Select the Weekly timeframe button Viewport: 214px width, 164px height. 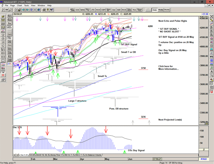[x=161, y=10]
